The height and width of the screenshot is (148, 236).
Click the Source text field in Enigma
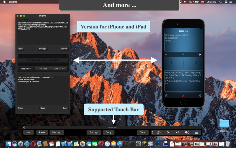(x=43, y=33)
